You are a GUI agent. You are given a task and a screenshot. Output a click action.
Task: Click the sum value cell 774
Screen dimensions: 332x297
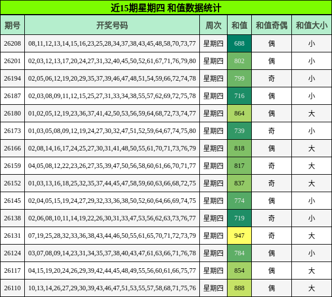239,201
